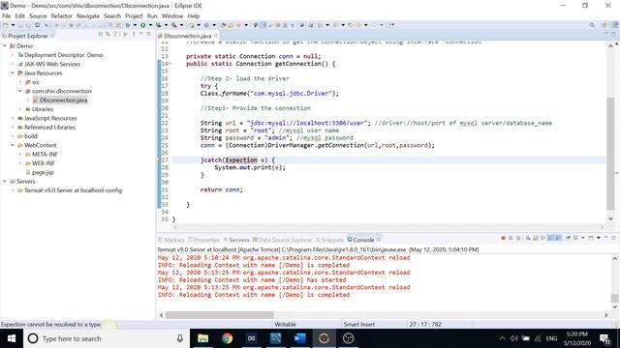Click the Clear Console icon
Screen dimensions: 620x348
point(528,238)
